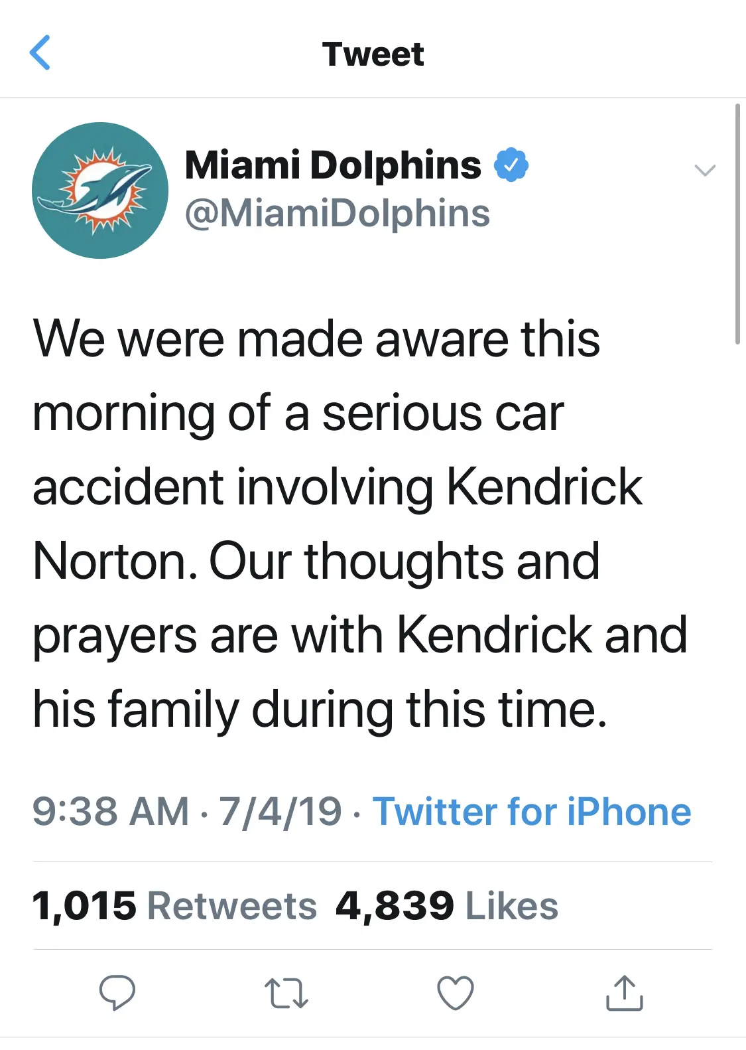
Task: Open the Twitter for iPhone source link
Action: pyautogui.click(x=532, y=812)
